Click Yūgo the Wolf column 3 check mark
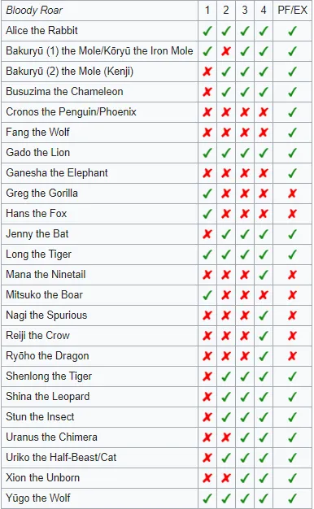This screenshot has width=314, height=509. tap(245, 498)
